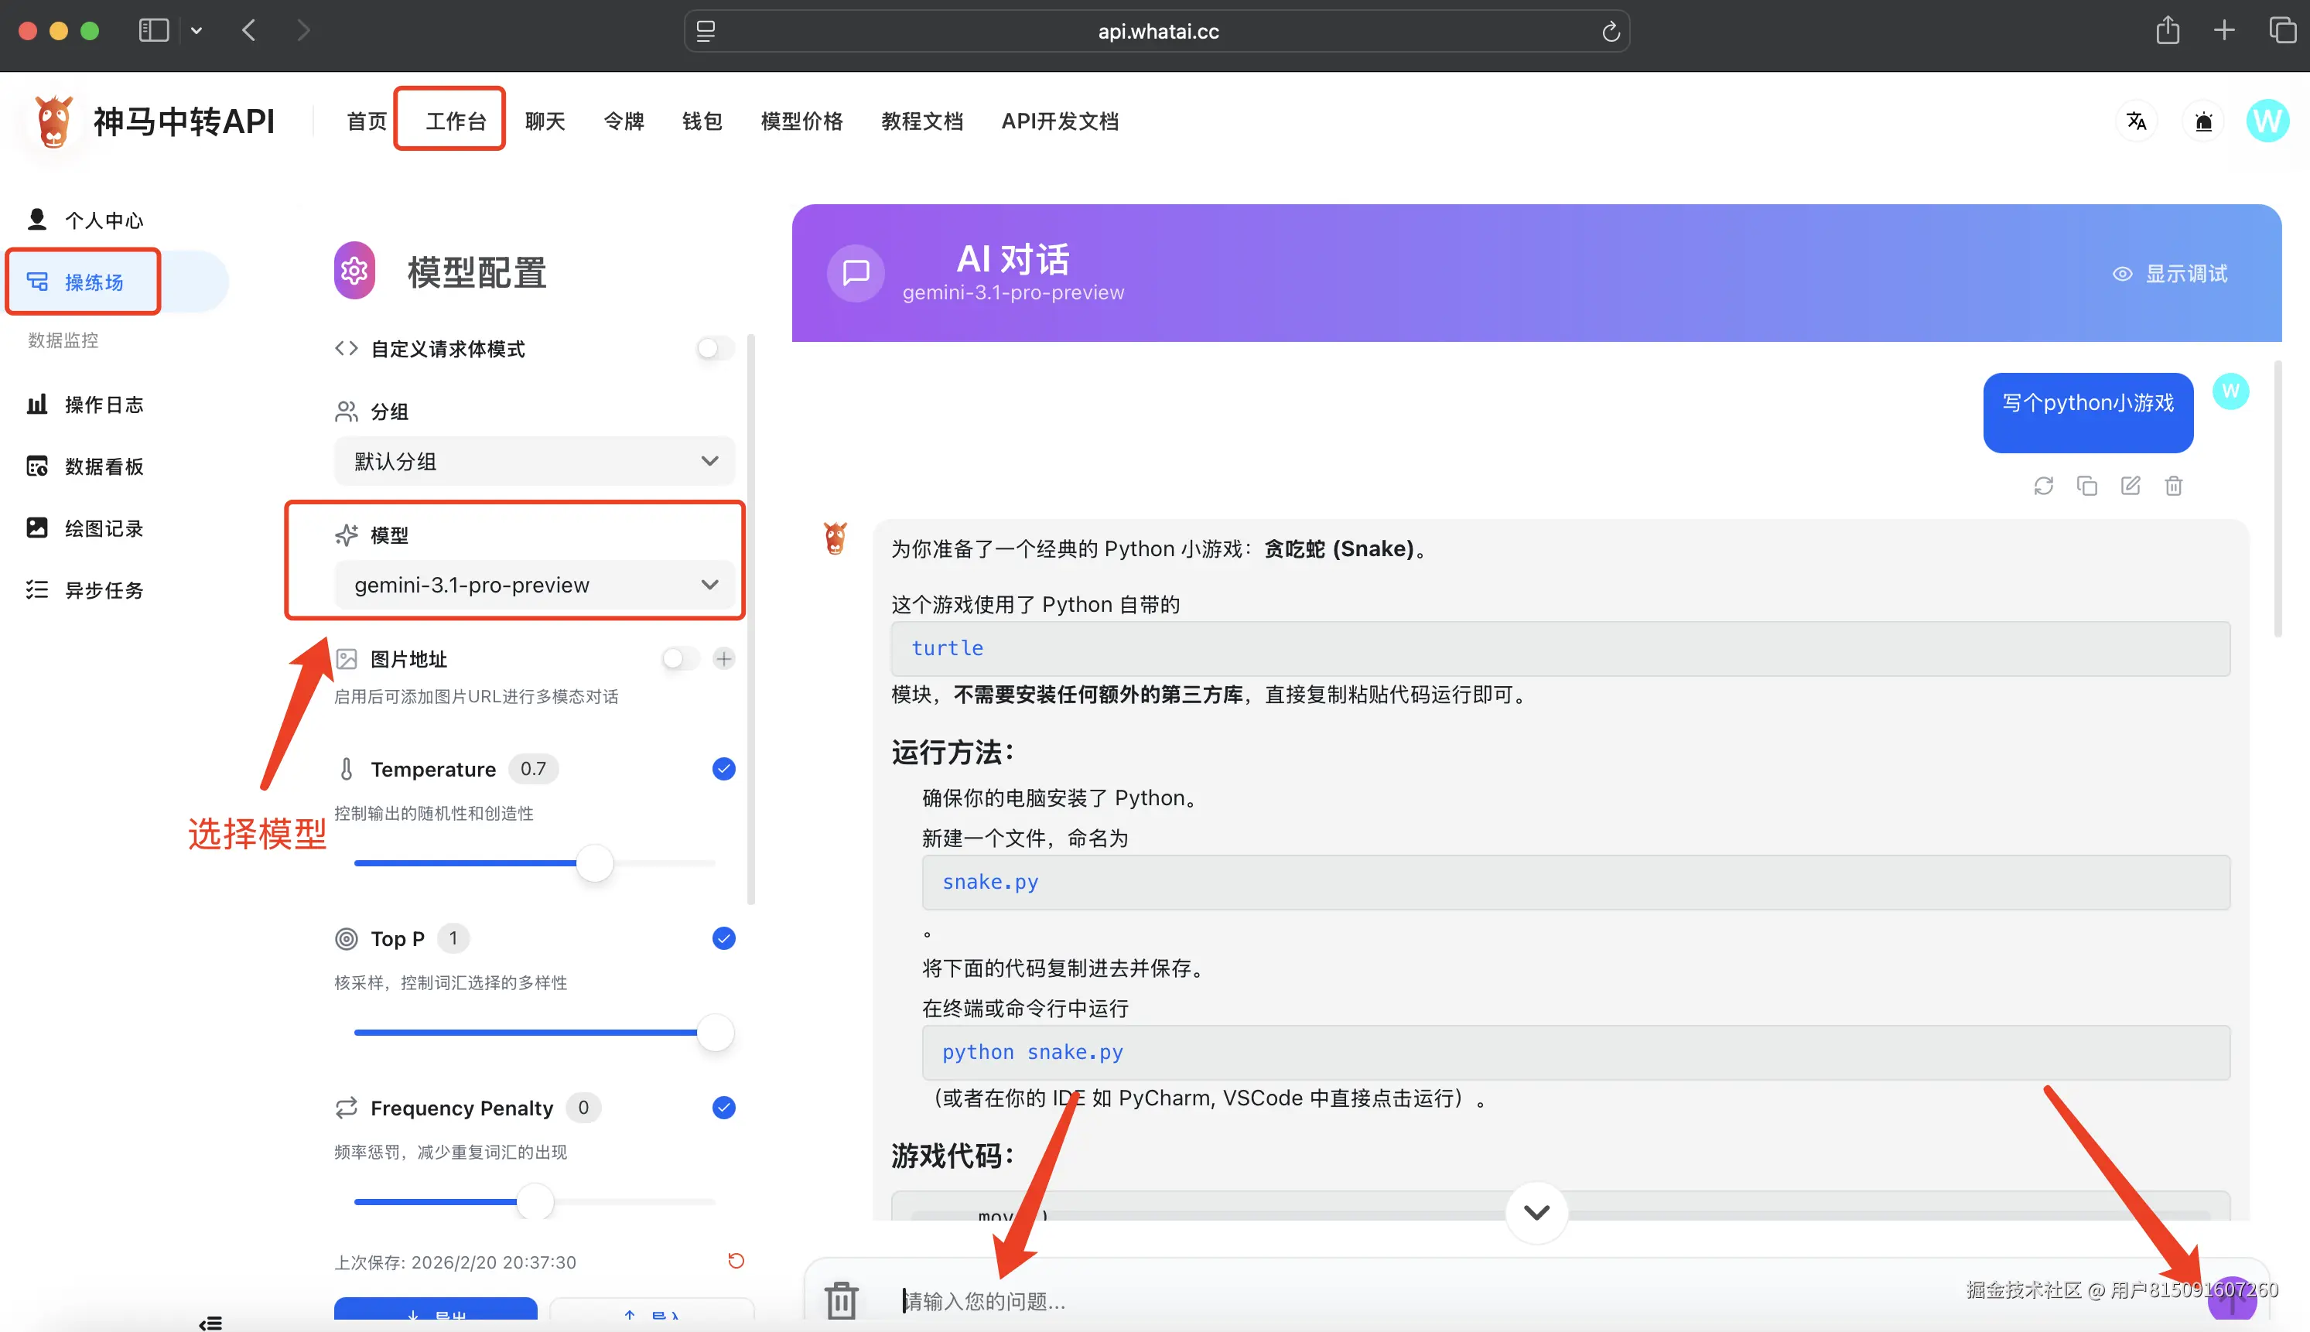Enable custom request body mode toggle

(x=716, y=349)
